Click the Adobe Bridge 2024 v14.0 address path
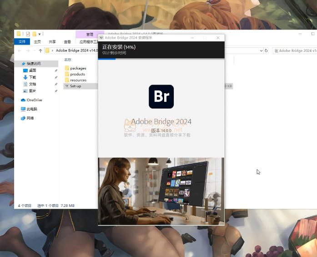This screenshot has height=257, width=317. [x=77, y=50]
